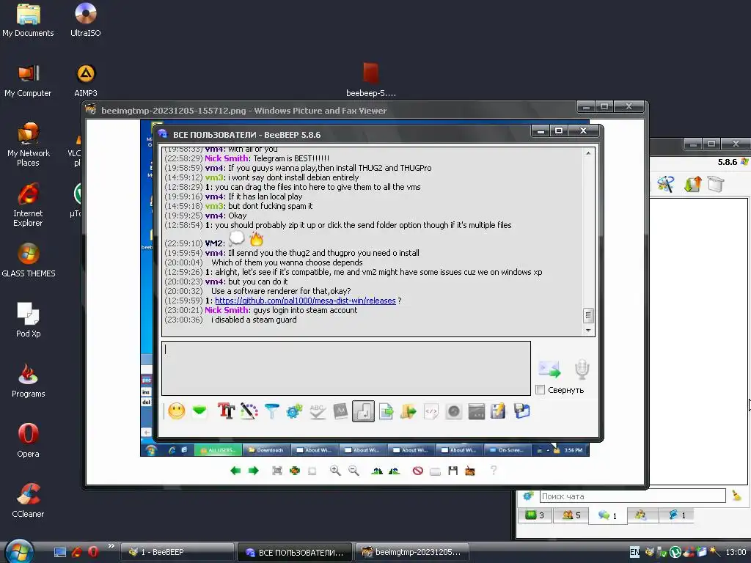
Task: Send a file with document arrow icon
Action: tap(386, 411)
